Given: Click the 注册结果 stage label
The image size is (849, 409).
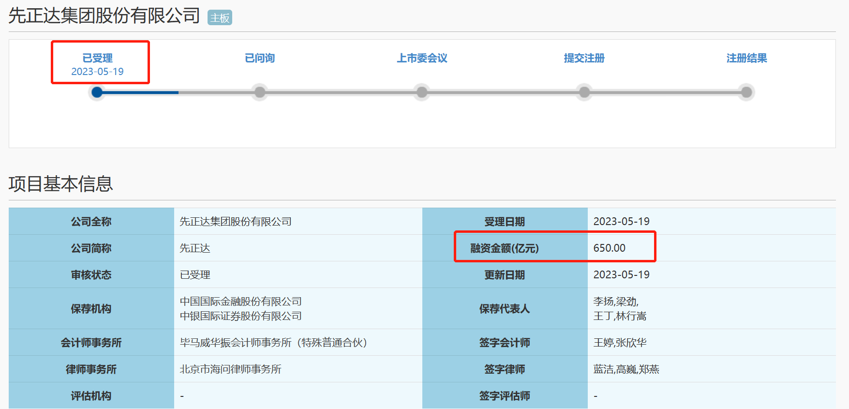Looking at the screenshot, I should click(x=746, y=58).
